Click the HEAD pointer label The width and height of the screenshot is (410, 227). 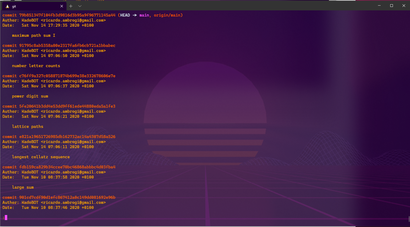click(x=125, y=15)
